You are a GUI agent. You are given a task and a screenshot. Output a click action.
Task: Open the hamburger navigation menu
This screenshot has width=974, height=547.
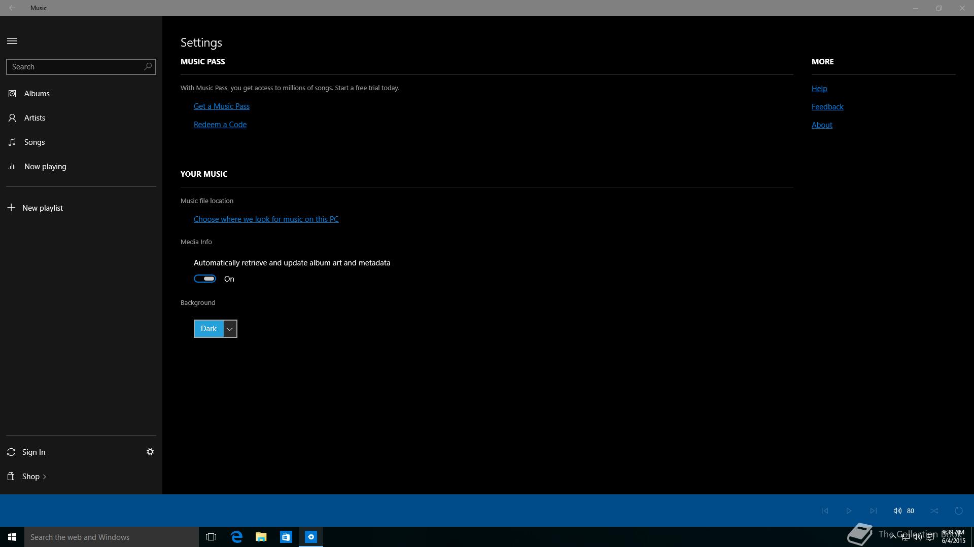12,41
